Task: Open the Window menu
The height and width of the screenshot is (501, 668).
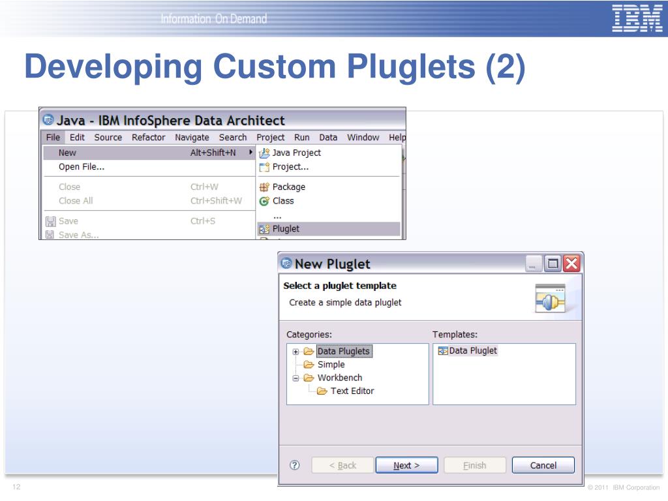Action: tap(363, 138)
